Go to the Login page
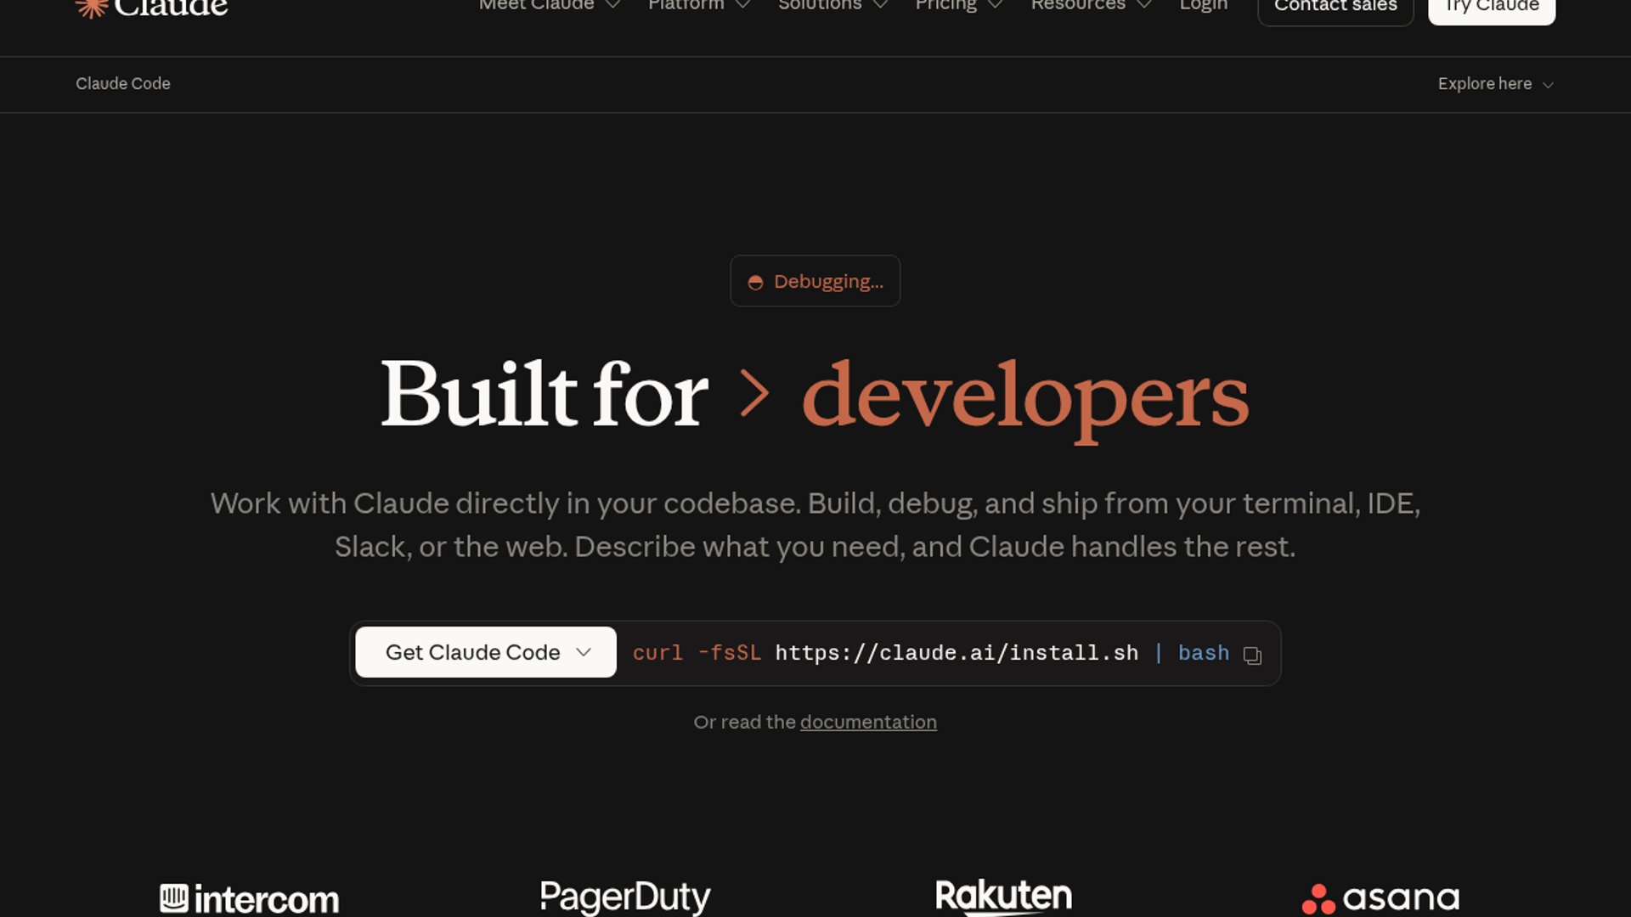Viewport: 1631px width, 917px height. click(1203, 5)
